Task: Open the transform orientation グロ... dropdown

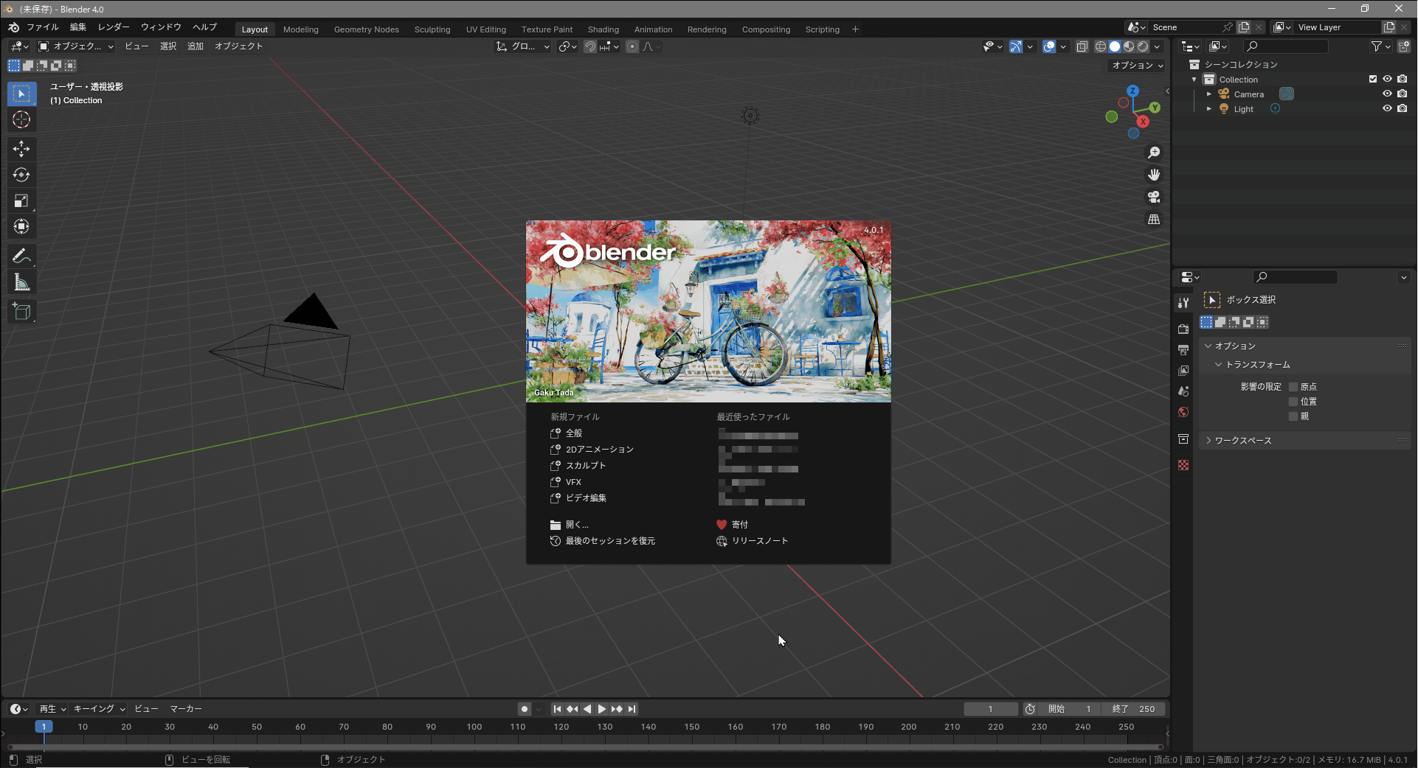Action: [523, 46]
